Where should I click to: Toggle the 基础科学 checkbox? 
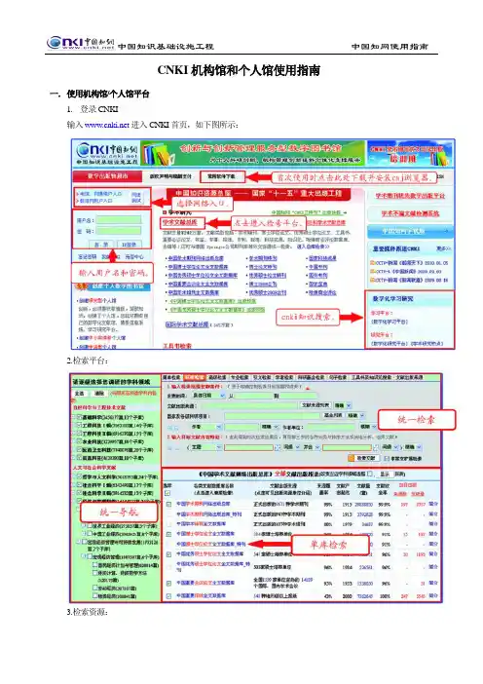coord(79,417)
